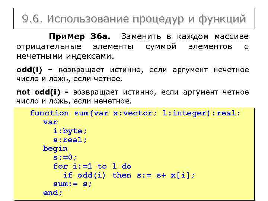Click the code line 'sum:= s;'
Viewport: 268px width, 201px height.
click(x=73, y=184)
